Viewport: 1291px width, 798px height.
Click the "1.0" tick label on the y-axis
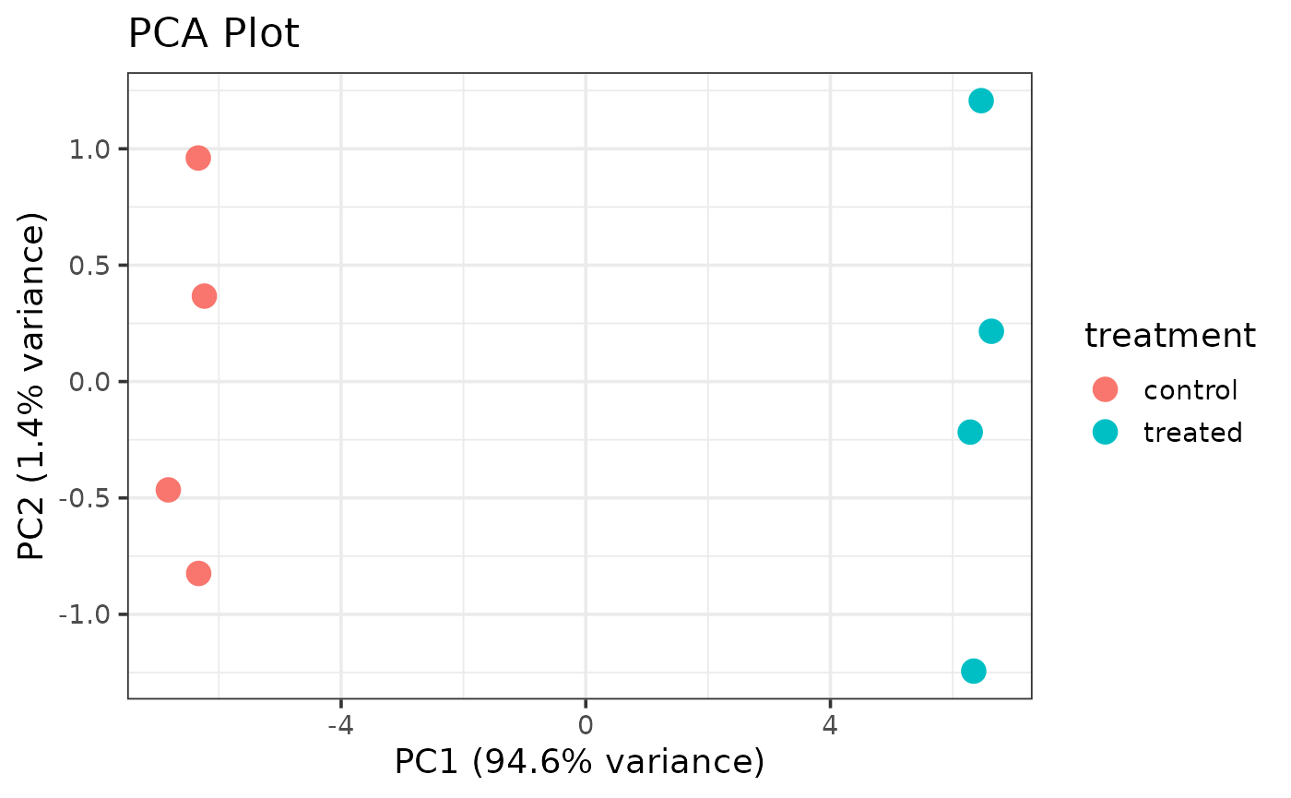tap(90, 149)
